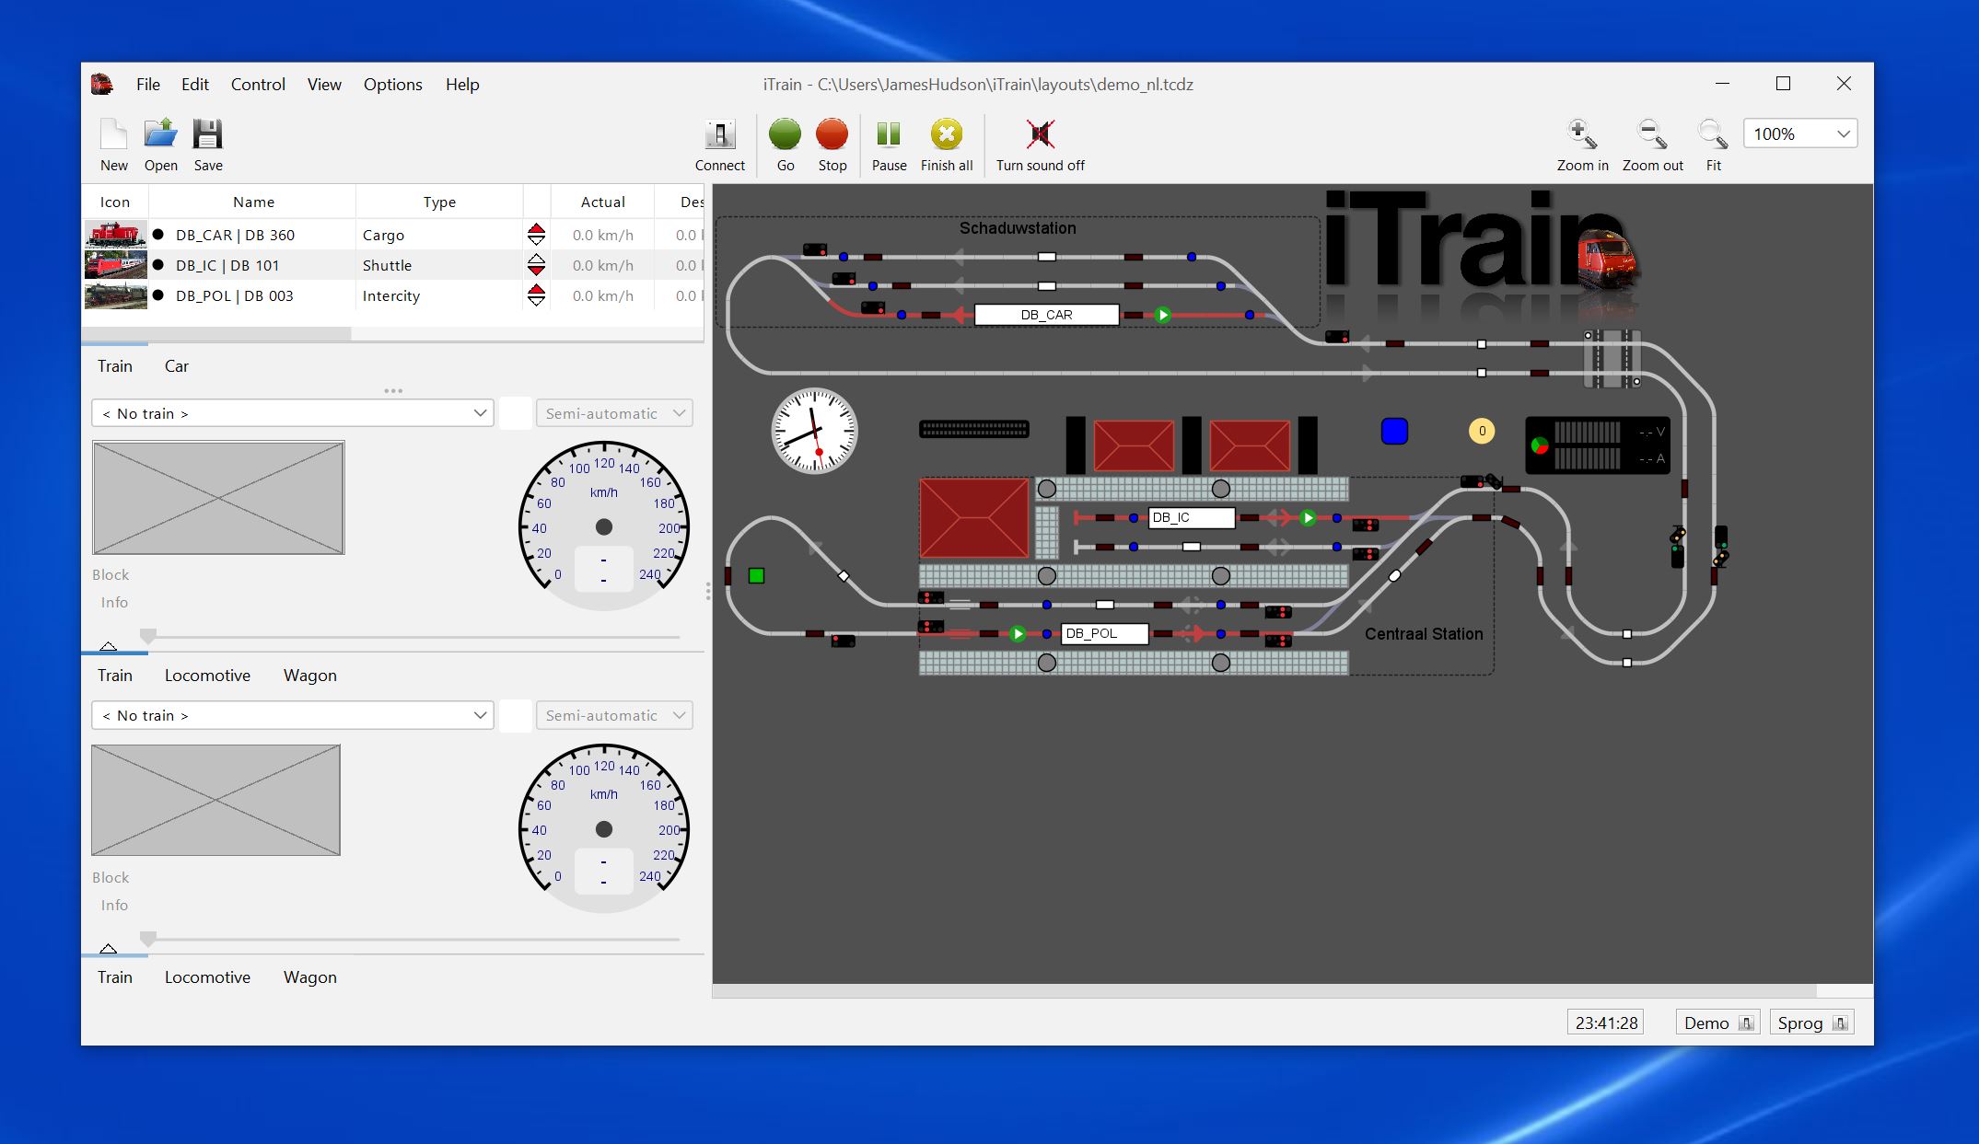The height and width of the screenshot is (1144, 1979).
Task: Click green start arrow next to DB_POL block
Action: (x=1018, y=634)
